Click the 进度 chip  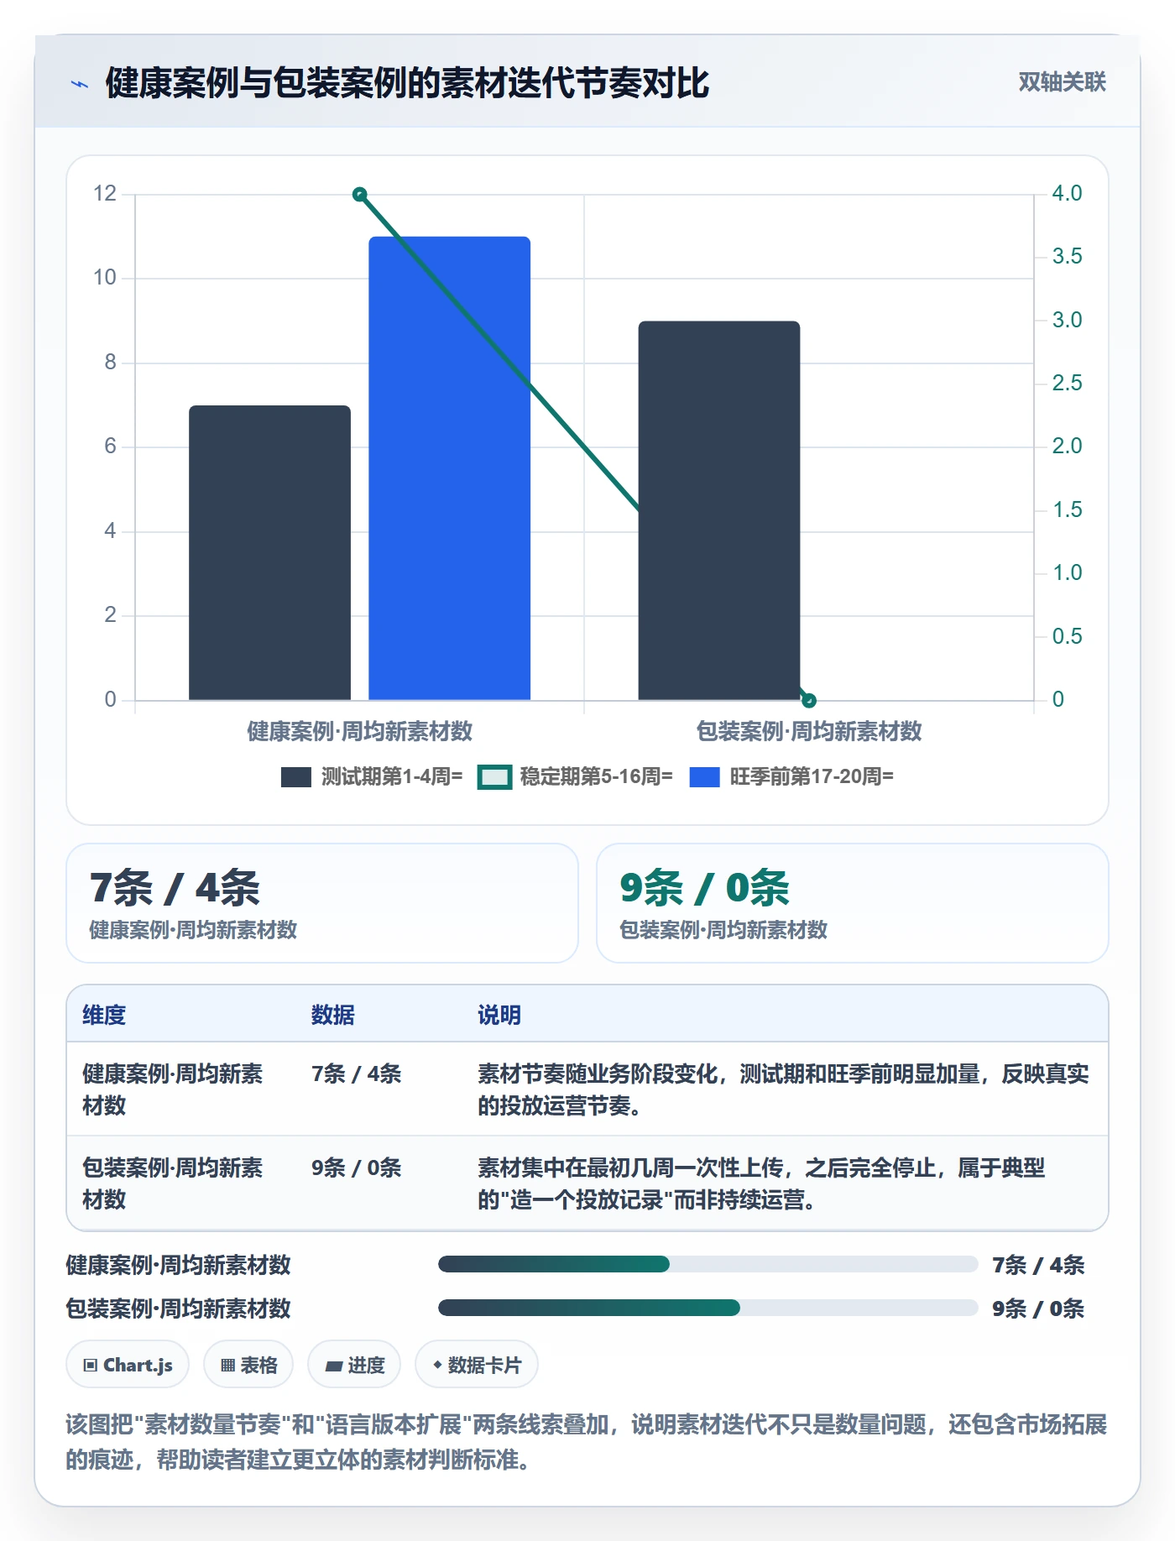[x=354, y=1365]
